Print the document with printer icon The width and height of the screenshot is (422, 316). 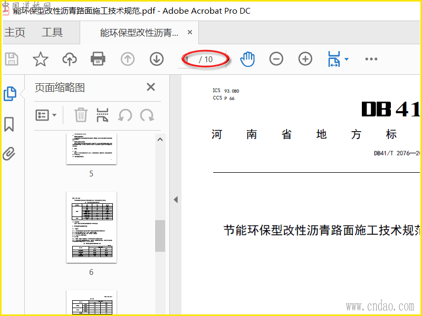click(x=98, y=59)
